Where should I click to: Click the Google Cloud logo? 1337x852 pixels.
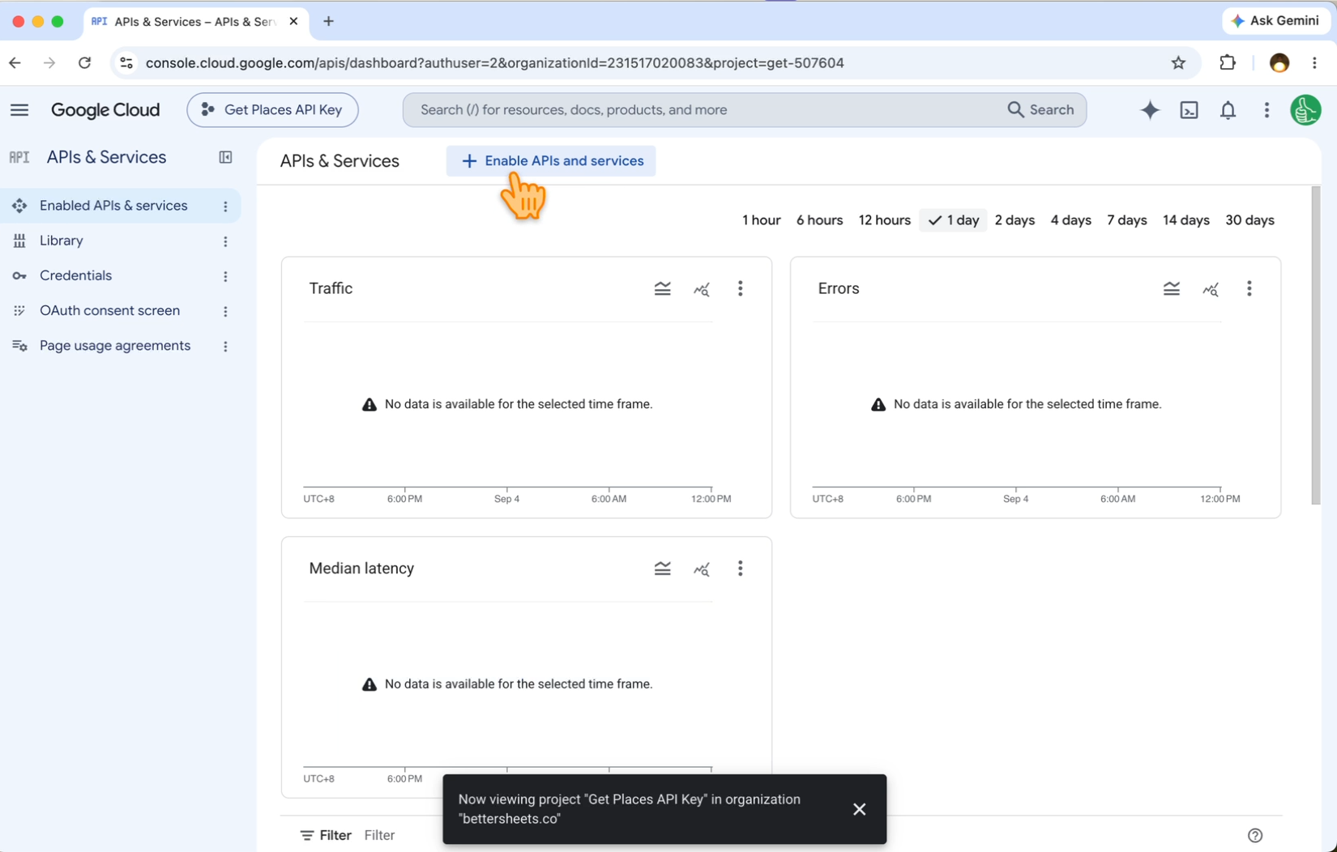coord(105,109)
